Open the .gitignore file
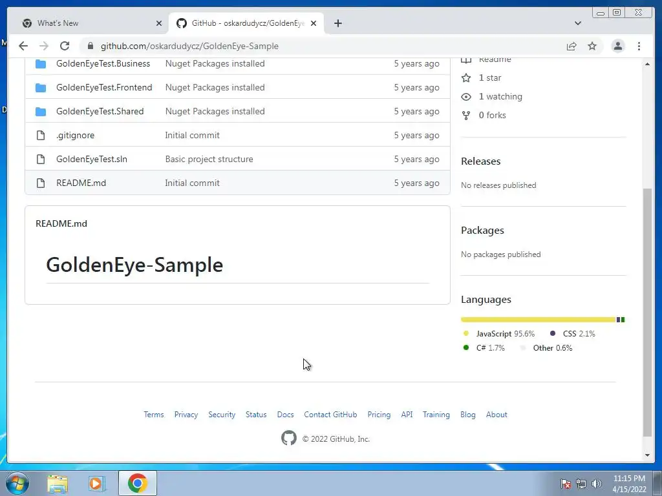This screenshot has height=496, width=662. [x=75, y=136]
